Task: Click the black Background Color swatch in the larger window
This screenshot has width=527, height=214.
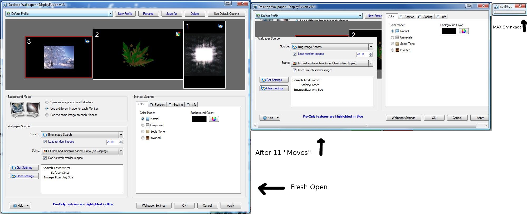Action: pos(199,119)
